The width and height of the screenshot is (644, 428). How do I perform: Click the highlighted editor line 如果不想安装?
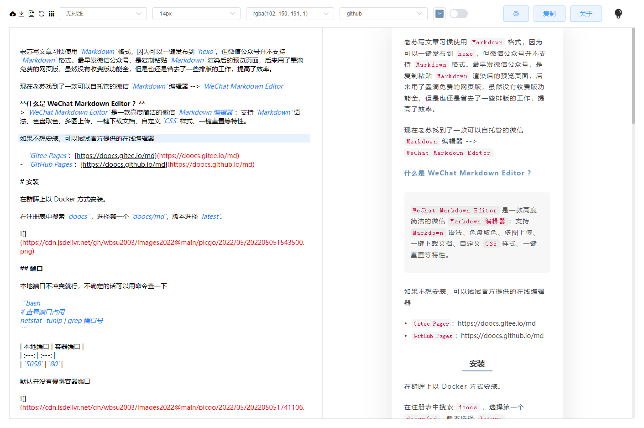(x=164, y=138)
